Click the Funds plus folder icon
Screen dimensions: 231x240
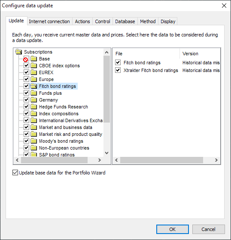tap(34, 93)
